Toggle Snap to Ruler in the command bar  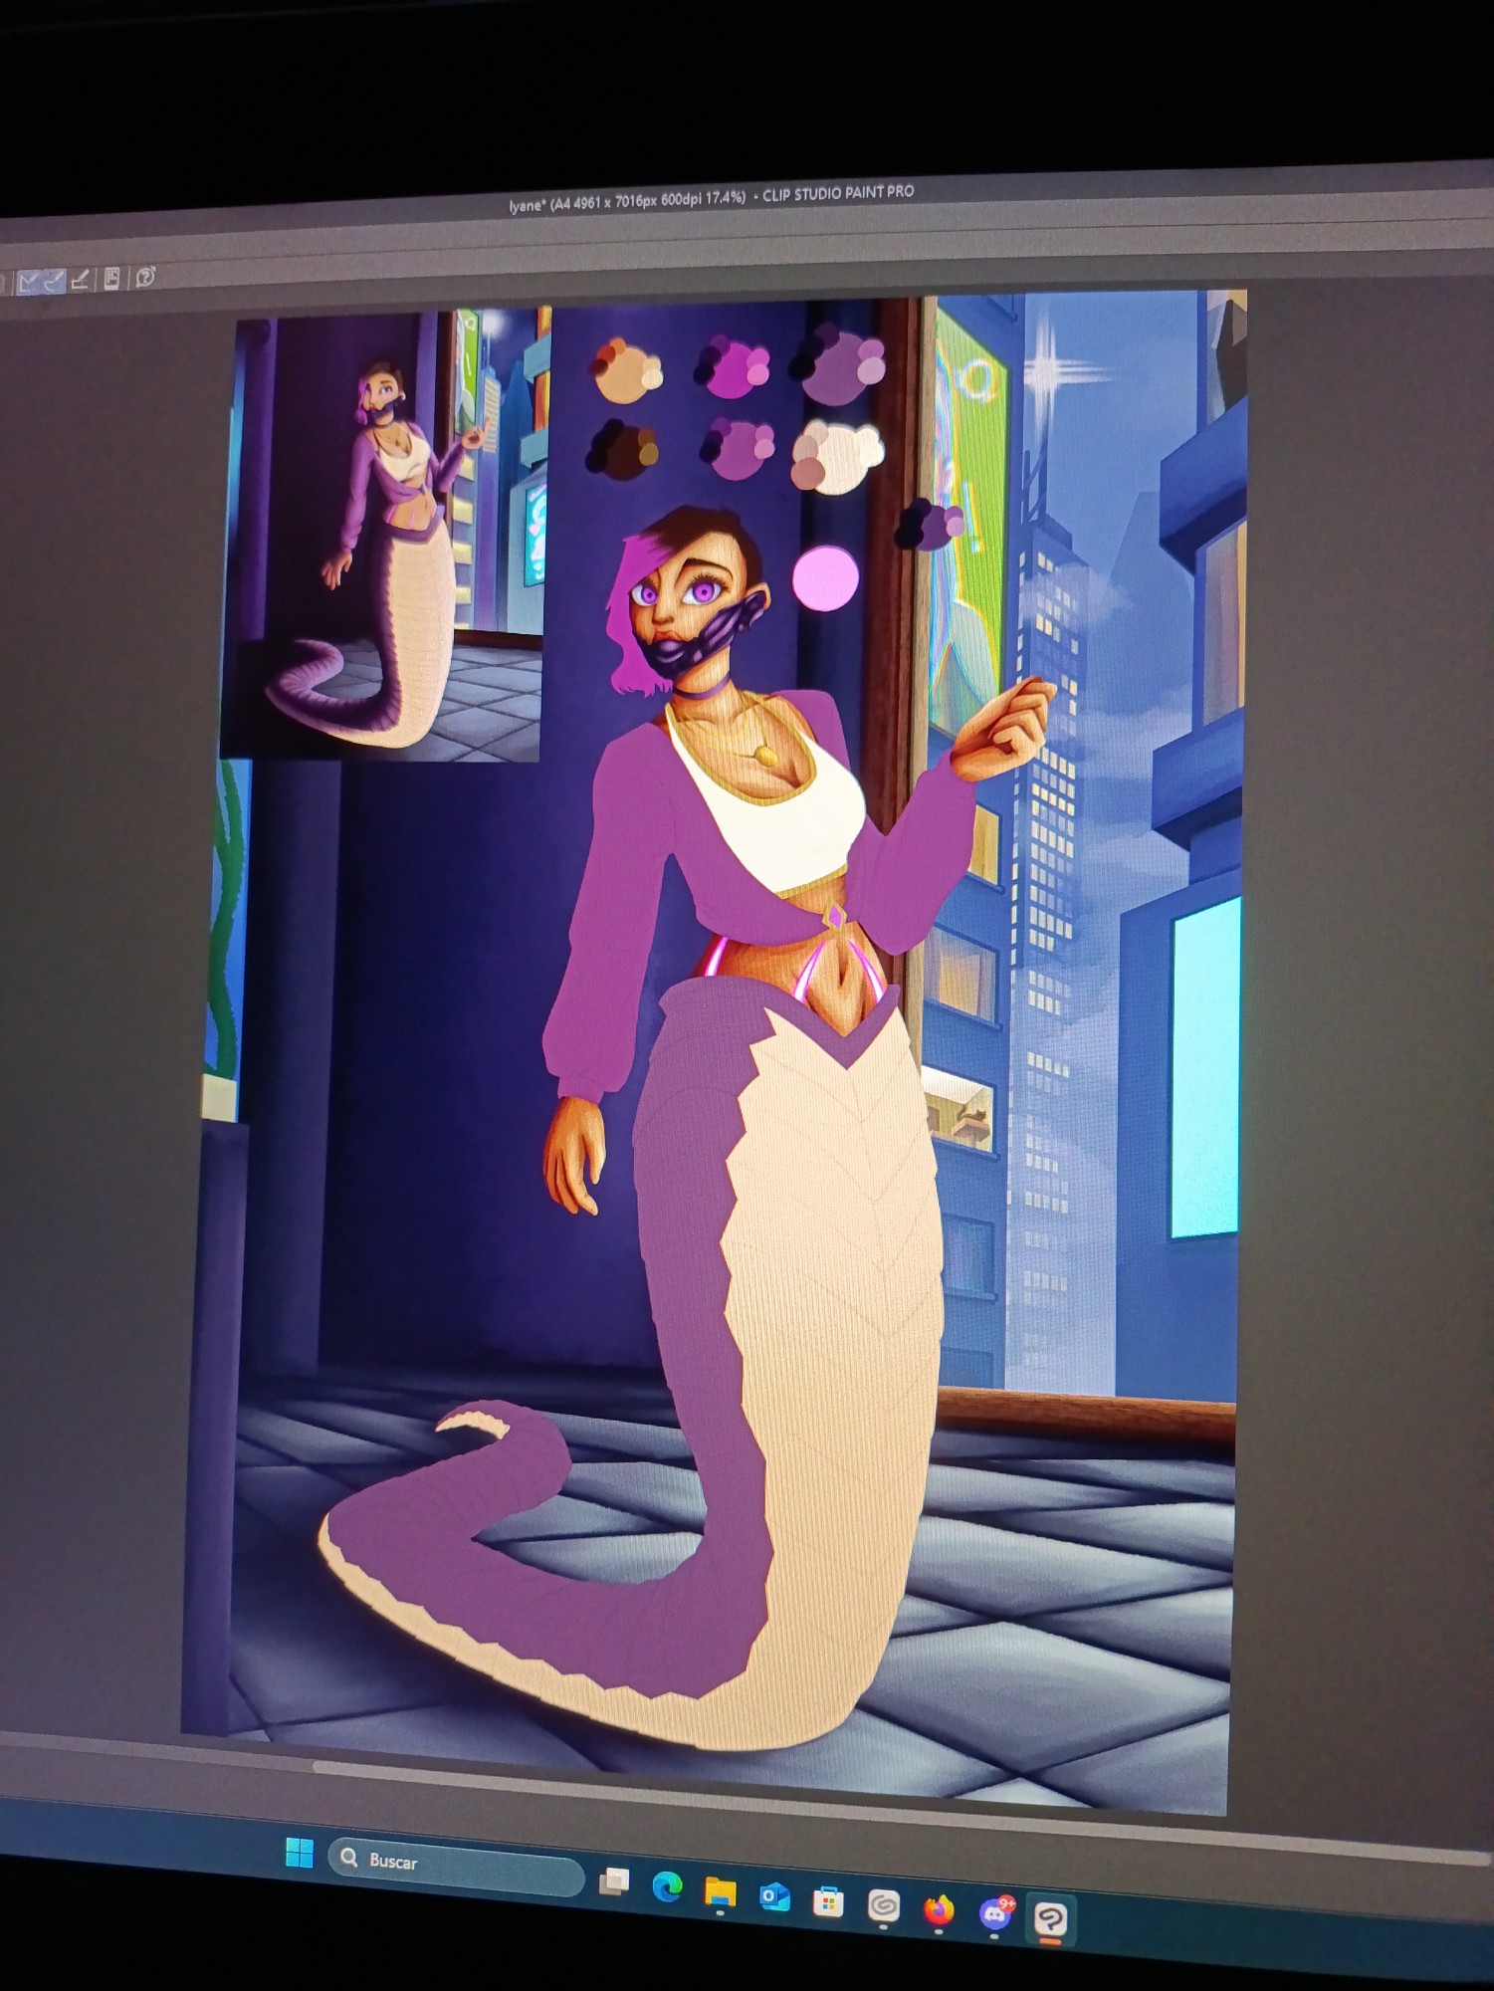coord(29,283)
